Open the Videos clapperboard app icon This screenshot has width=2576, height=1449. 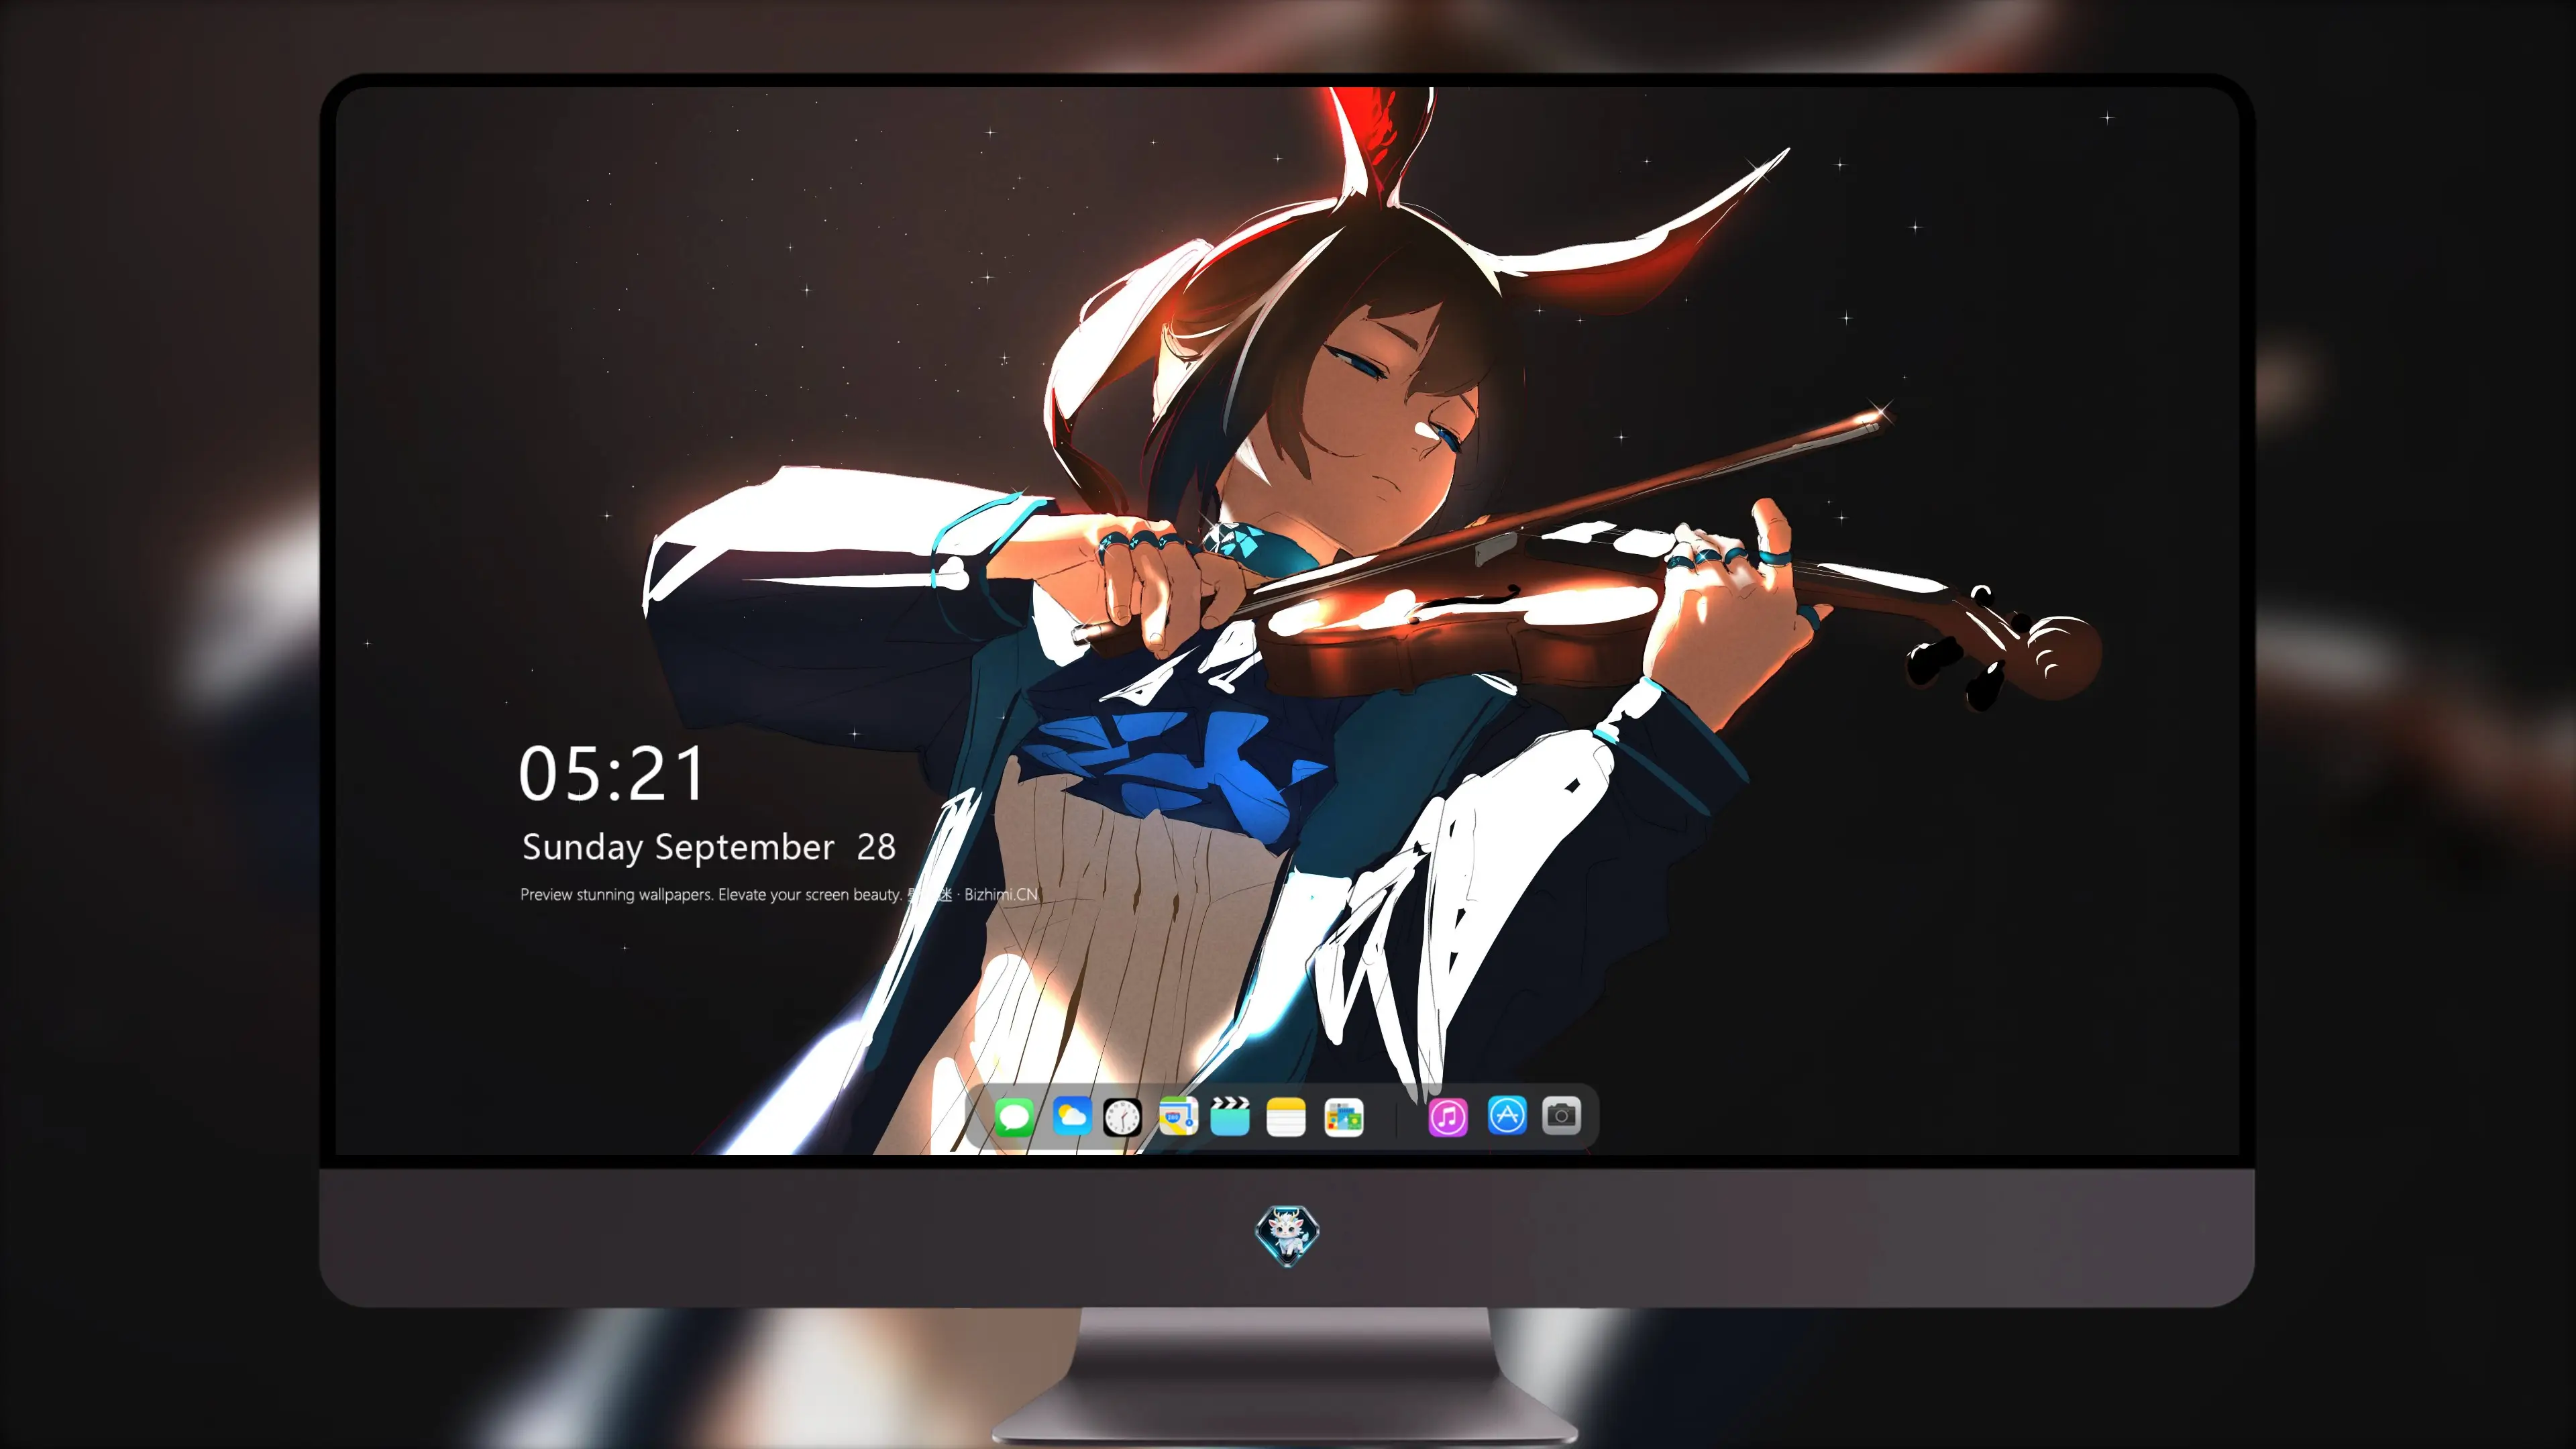pos(1230,1116)
